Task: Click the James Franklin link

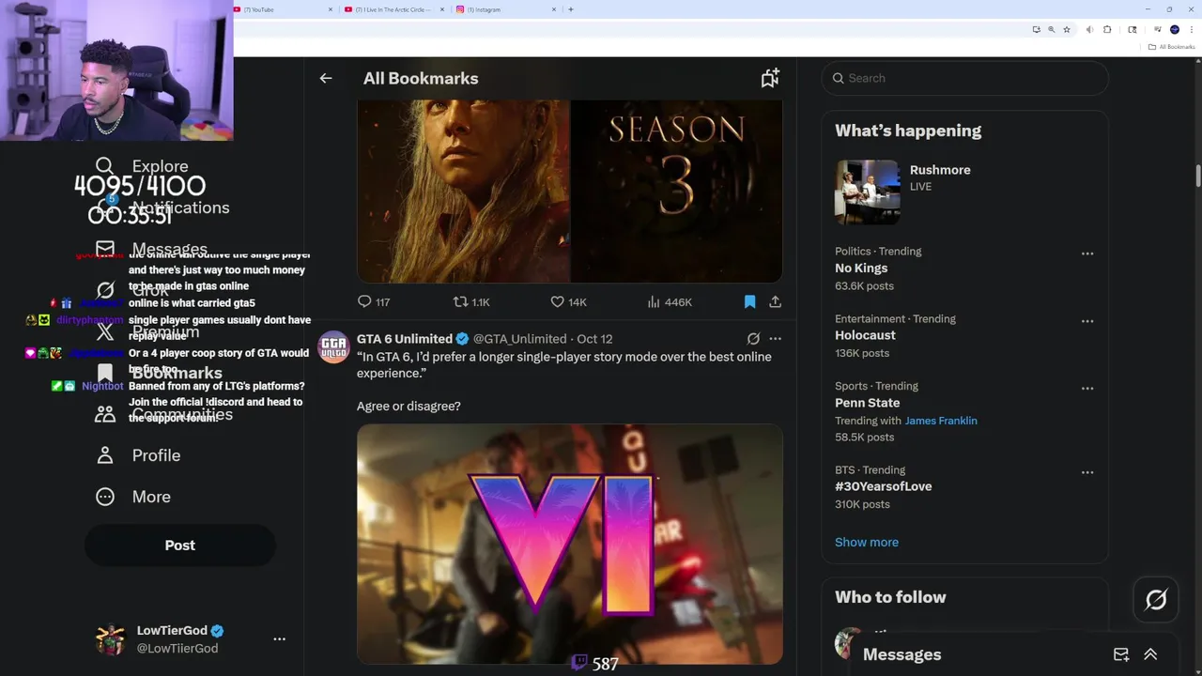Action: coord(941,421)
